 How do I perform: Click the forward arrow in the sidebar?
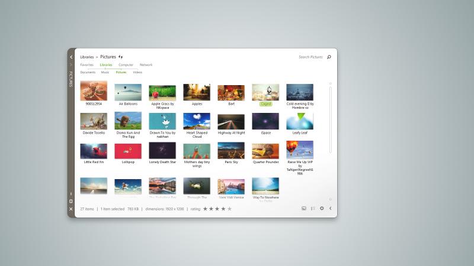pos(71,64)
